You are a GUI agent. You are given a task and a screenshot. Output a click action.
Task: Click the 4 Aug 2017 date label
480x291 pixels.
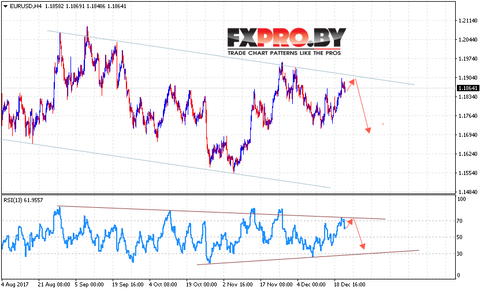pyautogui.click(x=15, y=285)
